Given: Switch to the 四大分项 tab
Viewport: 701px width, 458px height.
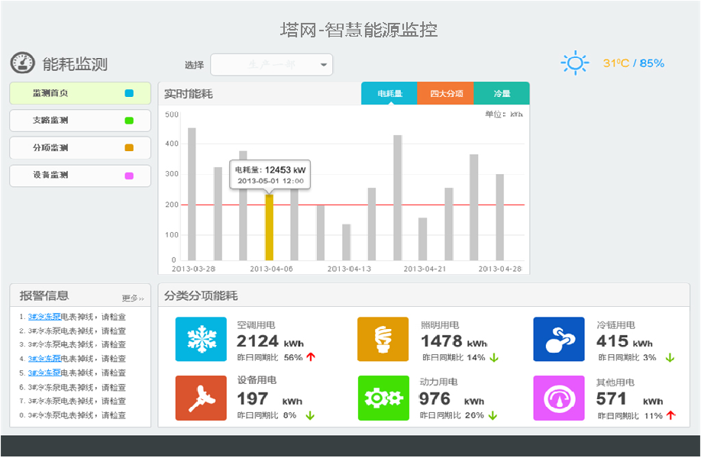Looking at the screenshot, I should click(x=446, y=94).
